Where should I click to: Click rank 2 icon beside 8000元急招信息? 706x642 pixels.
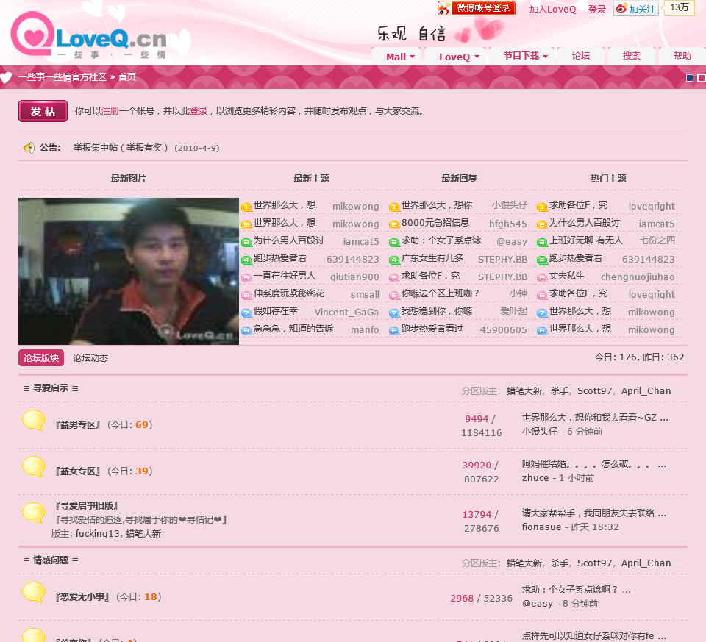click(x=394, y=224)
